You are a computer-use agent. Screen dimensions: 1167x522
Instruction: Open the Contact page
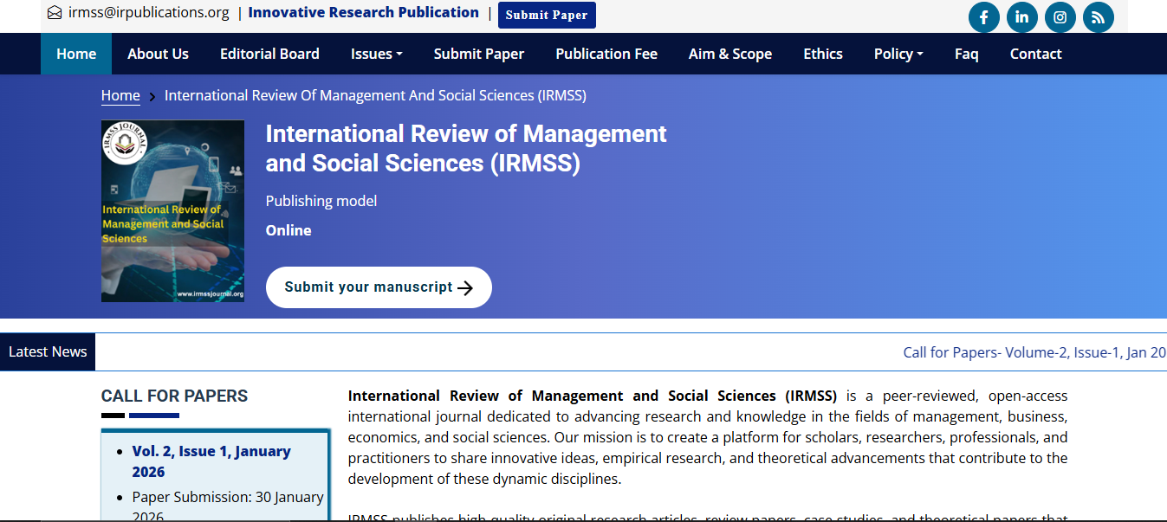(1035, 54)
